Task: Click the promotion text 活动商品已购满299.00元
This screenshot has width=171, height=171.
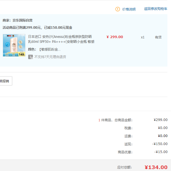Action: [x=22, y=27]
